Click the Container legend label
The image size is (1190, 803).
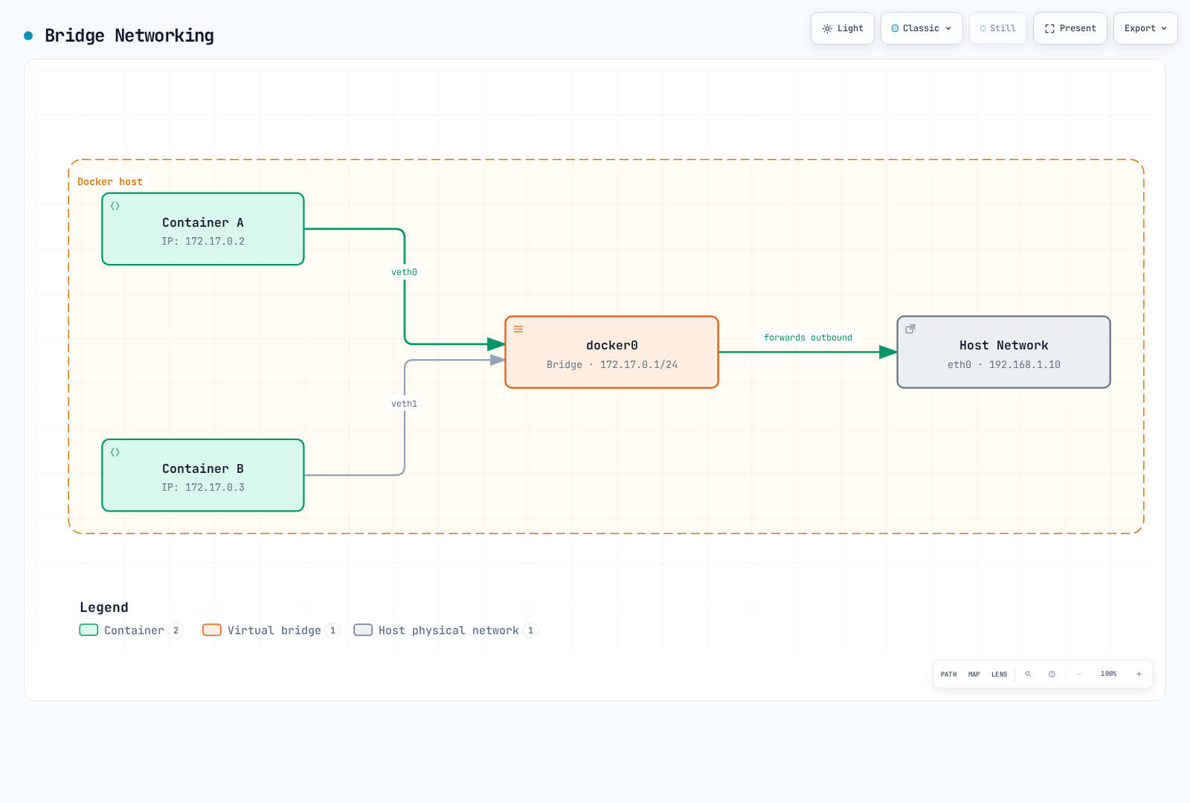coord(134,631)
